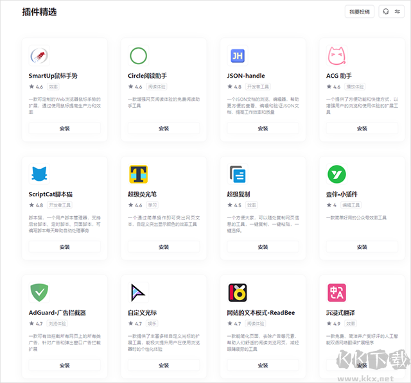Click the 编辑工具 tag on 壹伴·小插件 card
411x383 pixels.
(351, 205)
